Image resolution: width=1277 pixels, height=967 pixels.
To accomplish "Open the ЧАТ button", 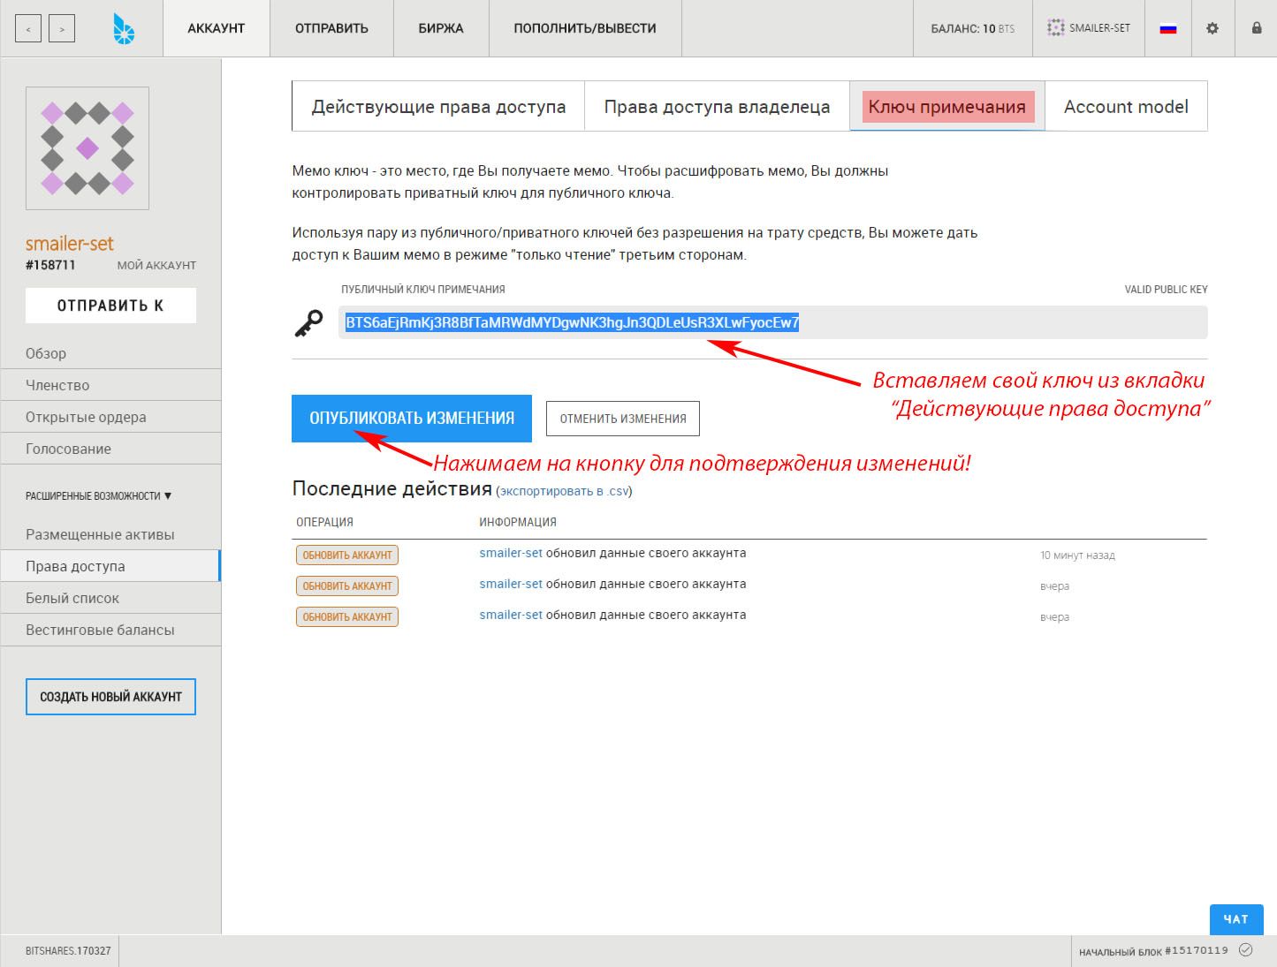I will (x=1235, y=919).
